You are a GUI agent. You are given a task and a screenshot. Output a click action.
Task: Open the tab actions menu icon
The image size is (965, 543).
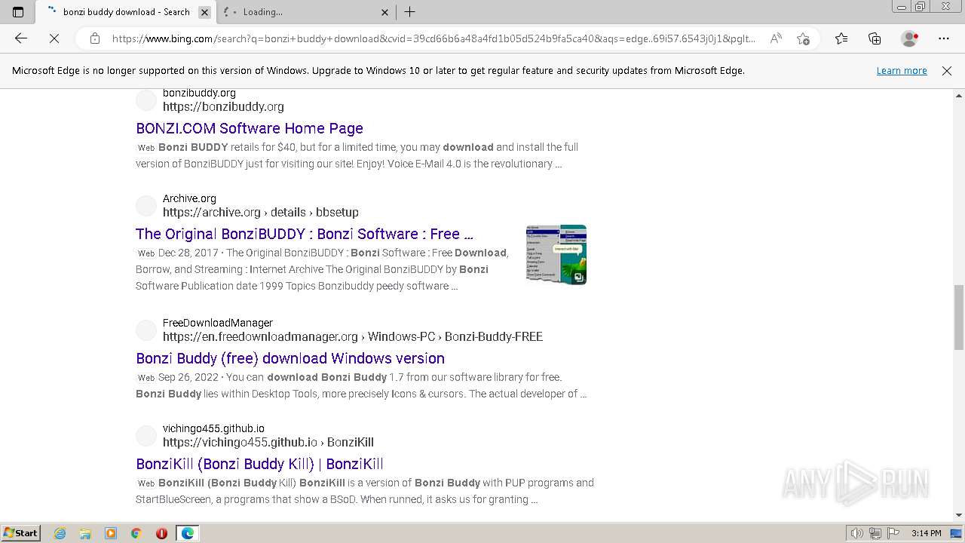coord(18,12)
